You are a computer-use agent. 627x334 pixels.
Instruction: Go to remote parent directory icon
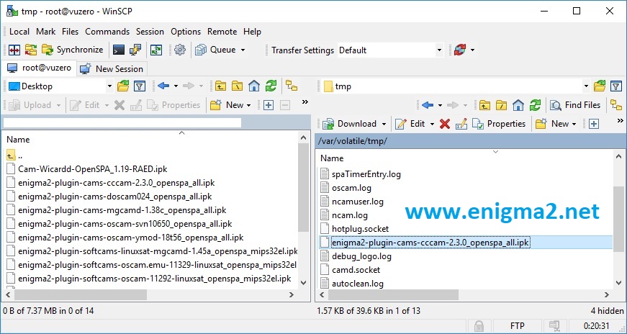click(x=484, y=105)
